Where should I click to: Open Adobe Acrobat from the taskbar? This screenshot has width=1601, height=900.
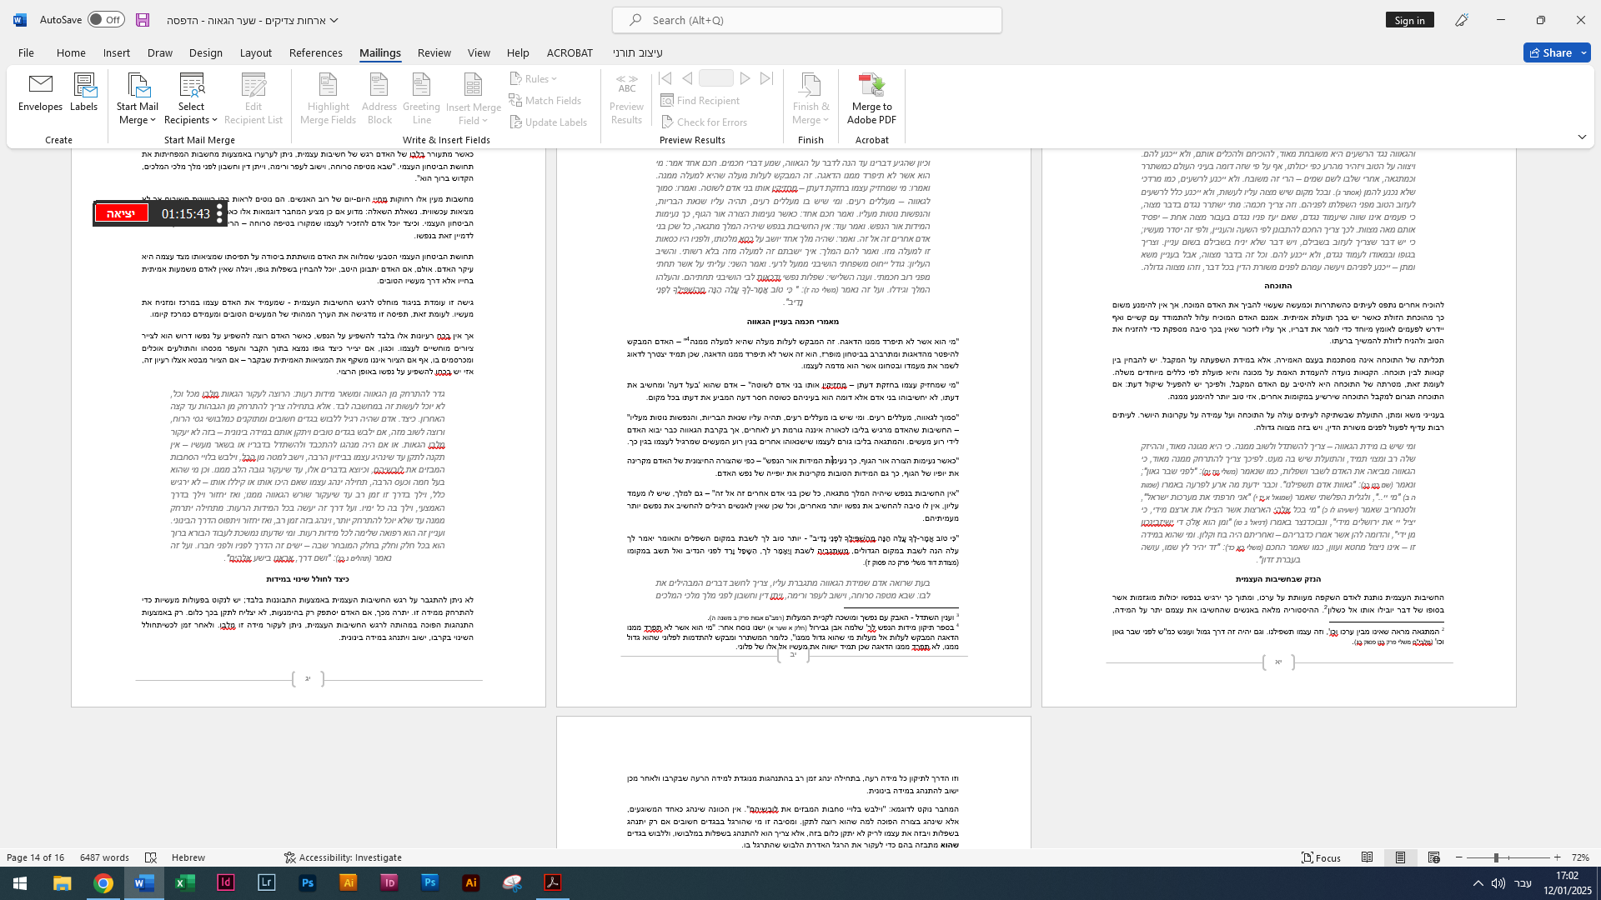(x=553, y=883)
